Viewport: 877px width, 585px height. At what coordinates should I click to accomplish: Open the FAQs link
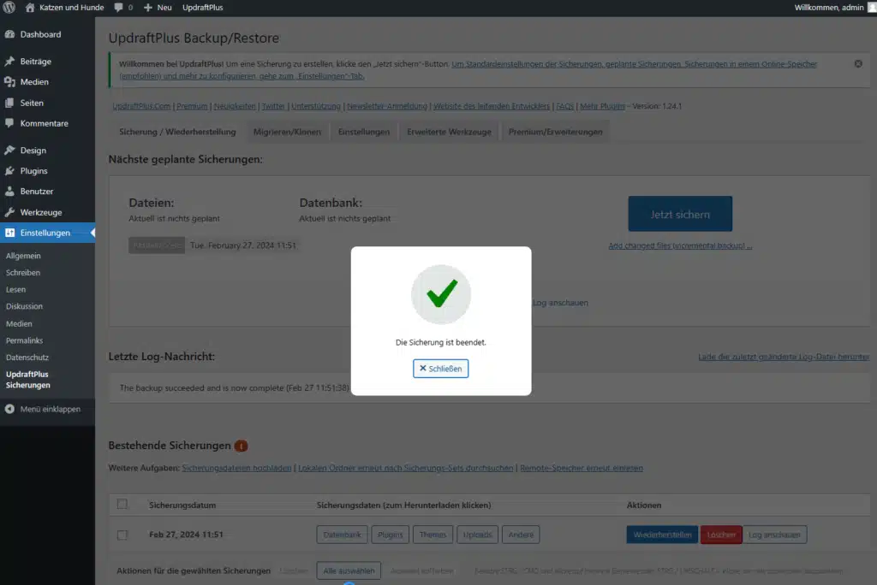click(x=564, y=106)
